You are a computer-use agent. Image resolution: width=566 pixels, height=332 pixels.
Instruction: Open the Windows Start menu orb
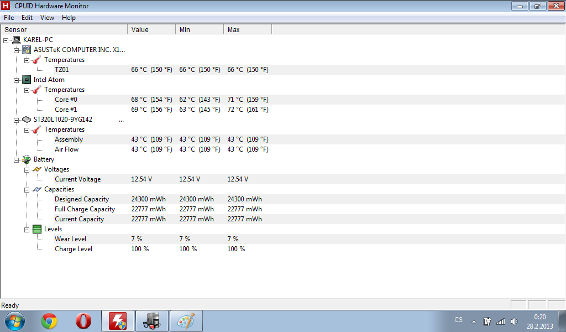[x=15, y=321]
